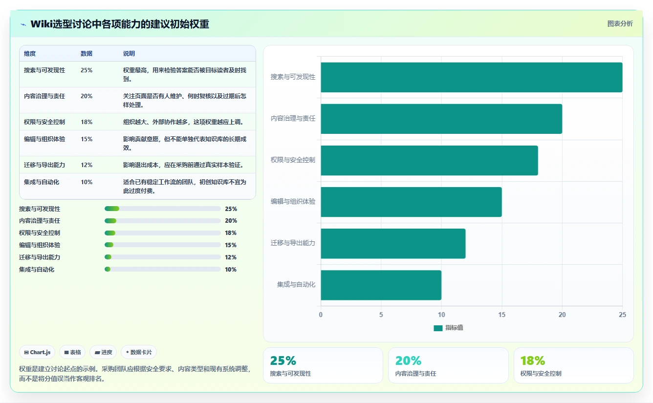Click the description starting 关注页面是否有人维护
The width and height of the screenshot is (653, 403).
pos(185,101)
